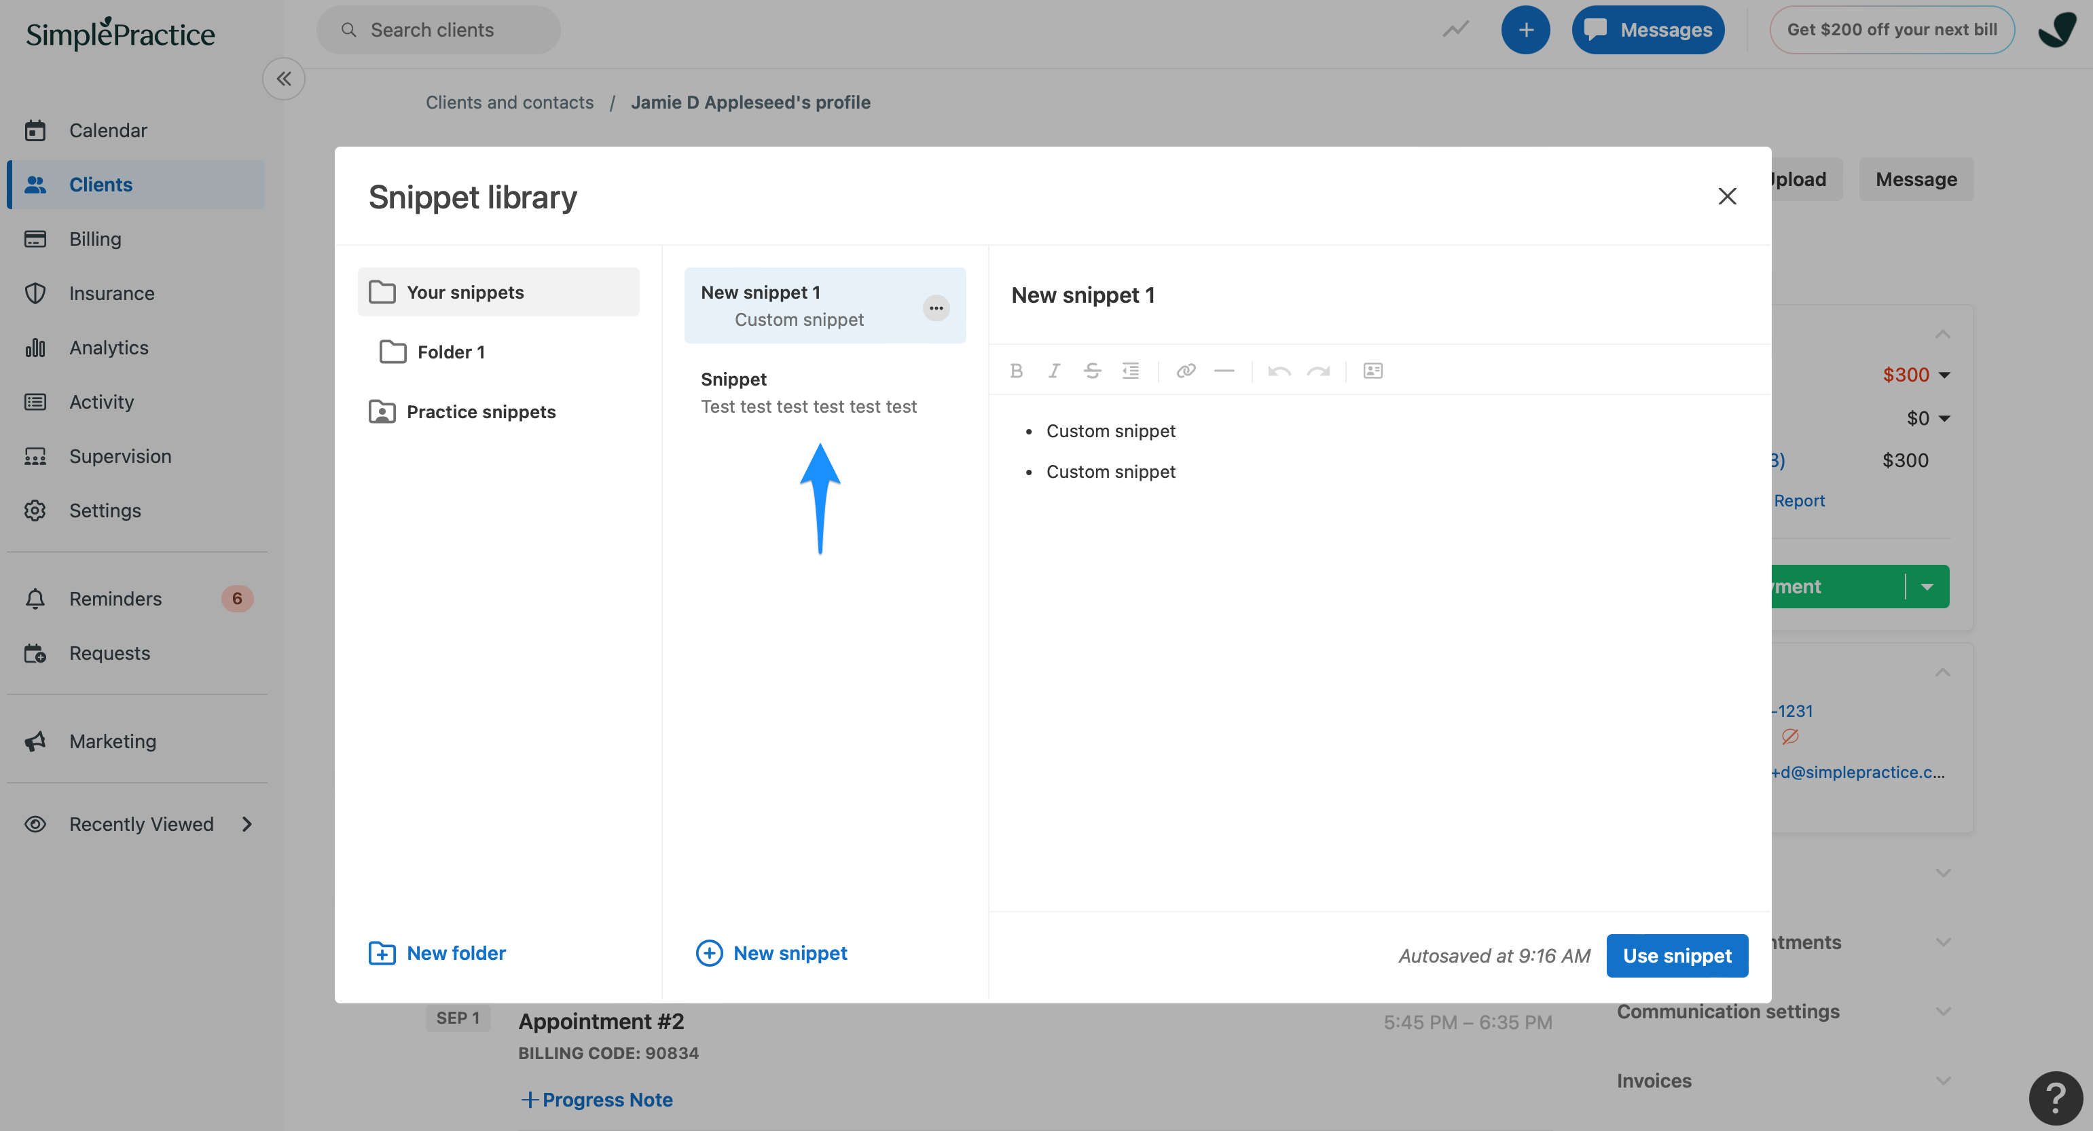This screenshot has width=2093, height=1131.
Task: Select Folder 1 in snippet library
Action: click(x=498, y=352)
